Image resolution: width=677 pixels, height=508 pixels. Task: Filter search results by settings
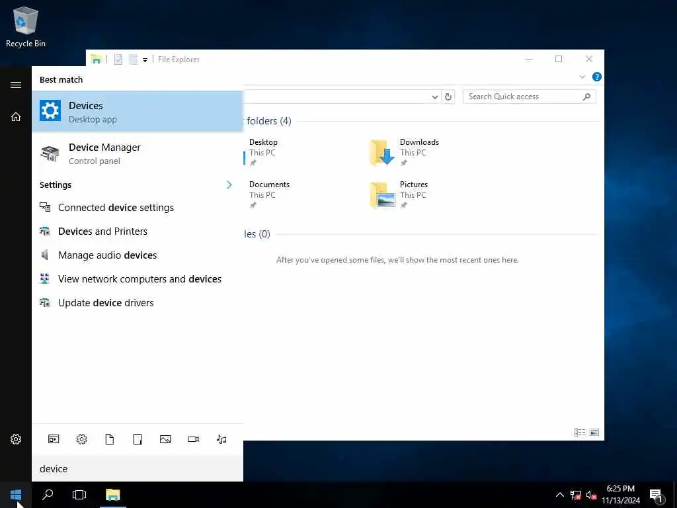(81, 439)
